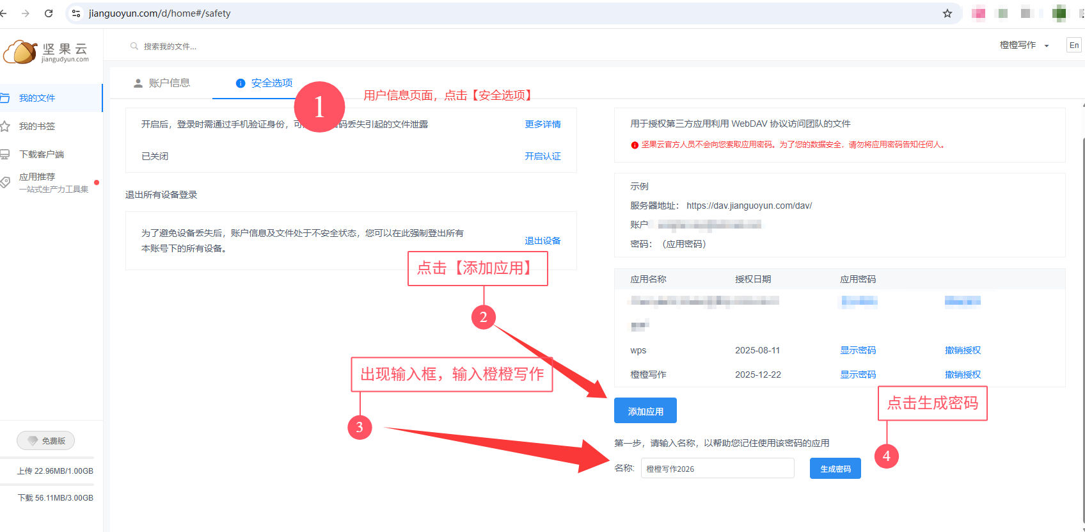Focus the 名称 input field
This screenshot has width=1085, height=532.
(x=717, y=469)
